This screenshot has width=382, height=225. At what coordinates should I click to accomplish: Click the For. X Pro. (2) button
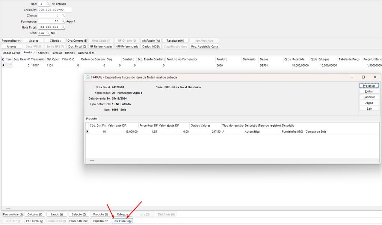click(x=35, y=221)
